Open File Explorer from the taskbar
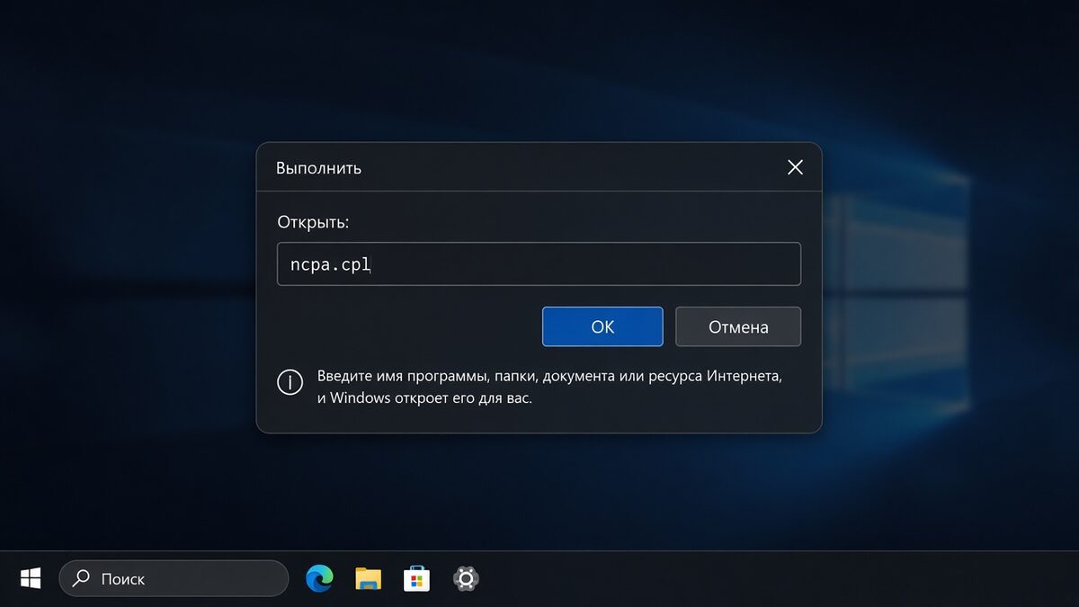This screenshot has width=1079, height=607. click(368, 578)
